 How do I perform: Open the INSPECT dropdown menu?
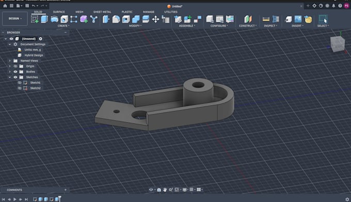(270, 26)
